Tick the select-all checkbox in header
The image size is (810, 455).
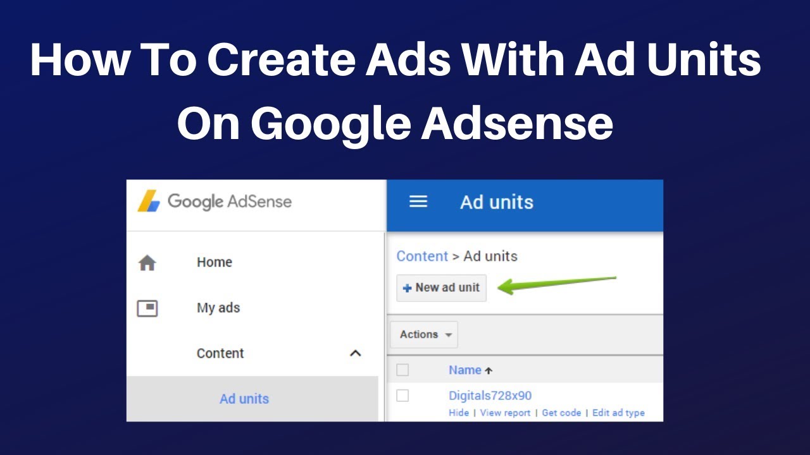point(402,370)
